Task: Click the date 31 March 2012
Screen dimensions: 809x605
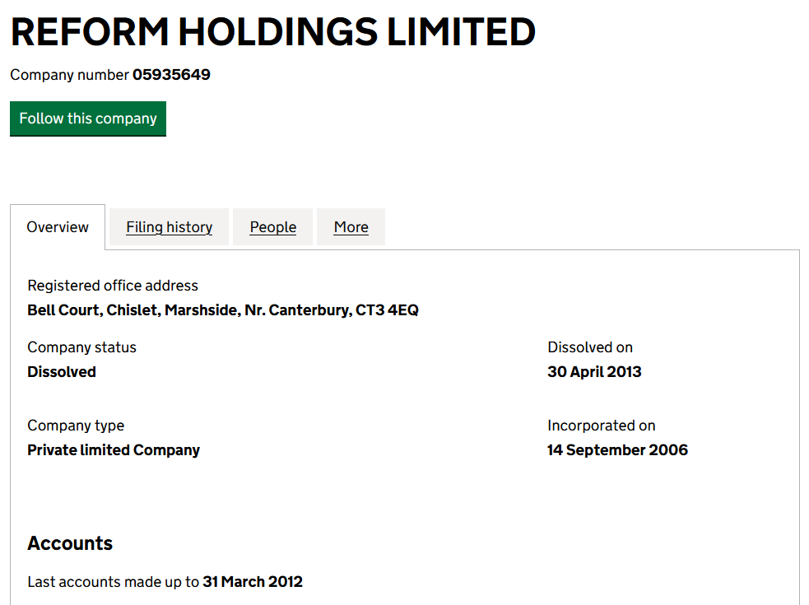Action: coord(253,582)
